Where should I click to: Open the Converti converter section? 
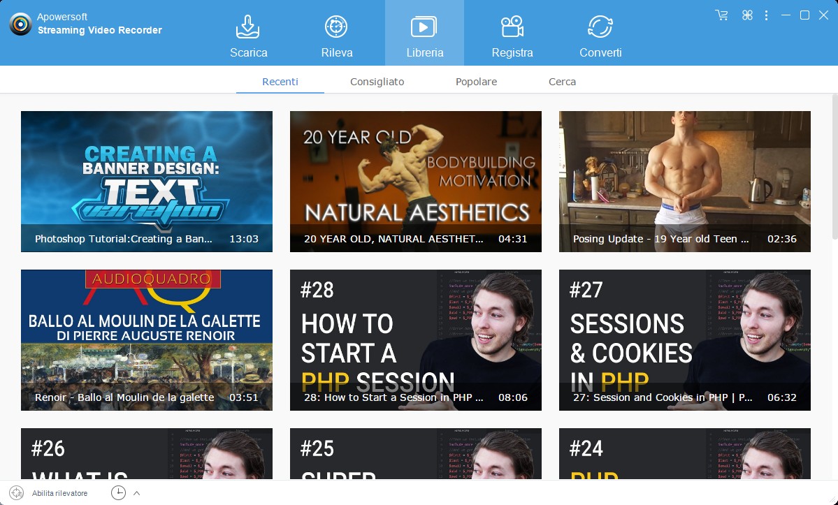tap(600, 36)
